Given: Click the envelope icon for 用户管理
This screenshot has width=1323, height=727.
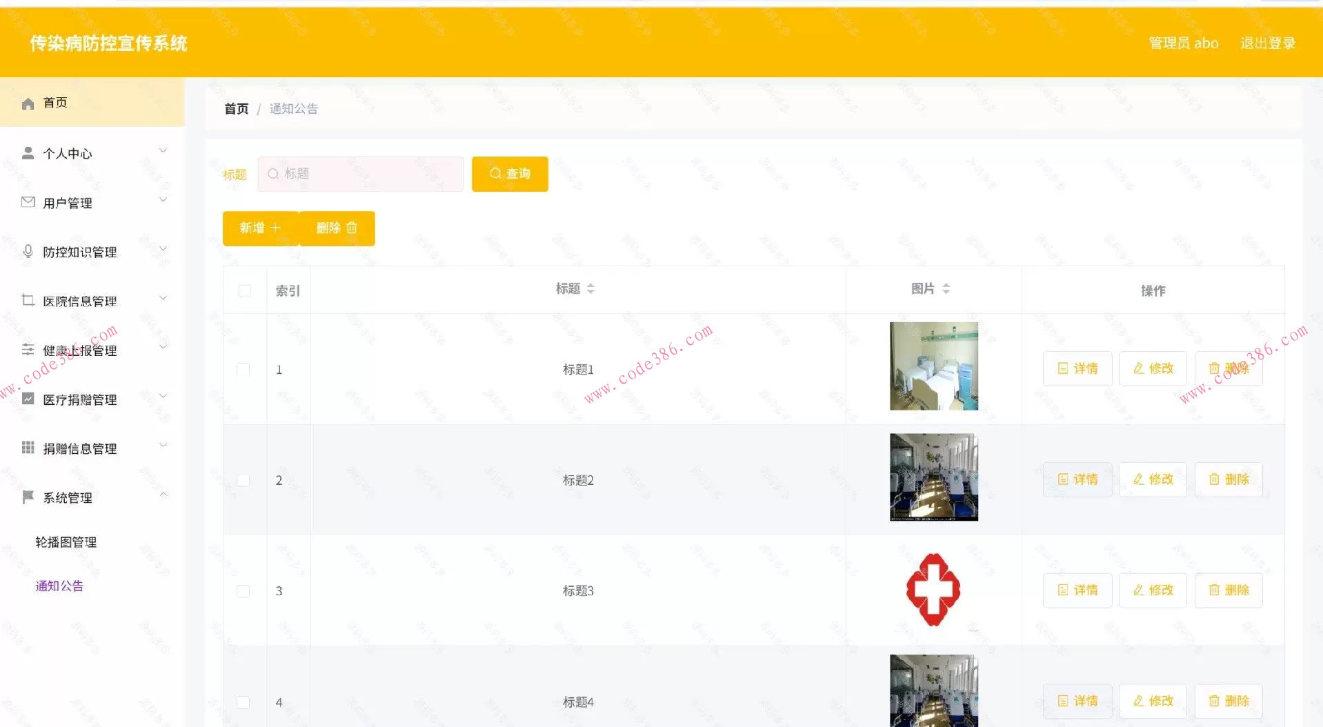Looking at the screenshot, I should (28, 202).
